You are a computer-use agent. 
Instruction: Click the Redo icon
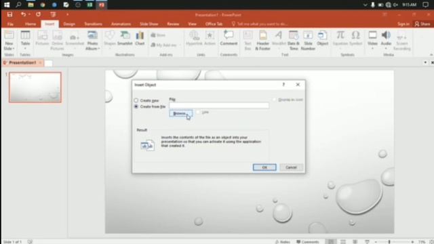(38, 14)
